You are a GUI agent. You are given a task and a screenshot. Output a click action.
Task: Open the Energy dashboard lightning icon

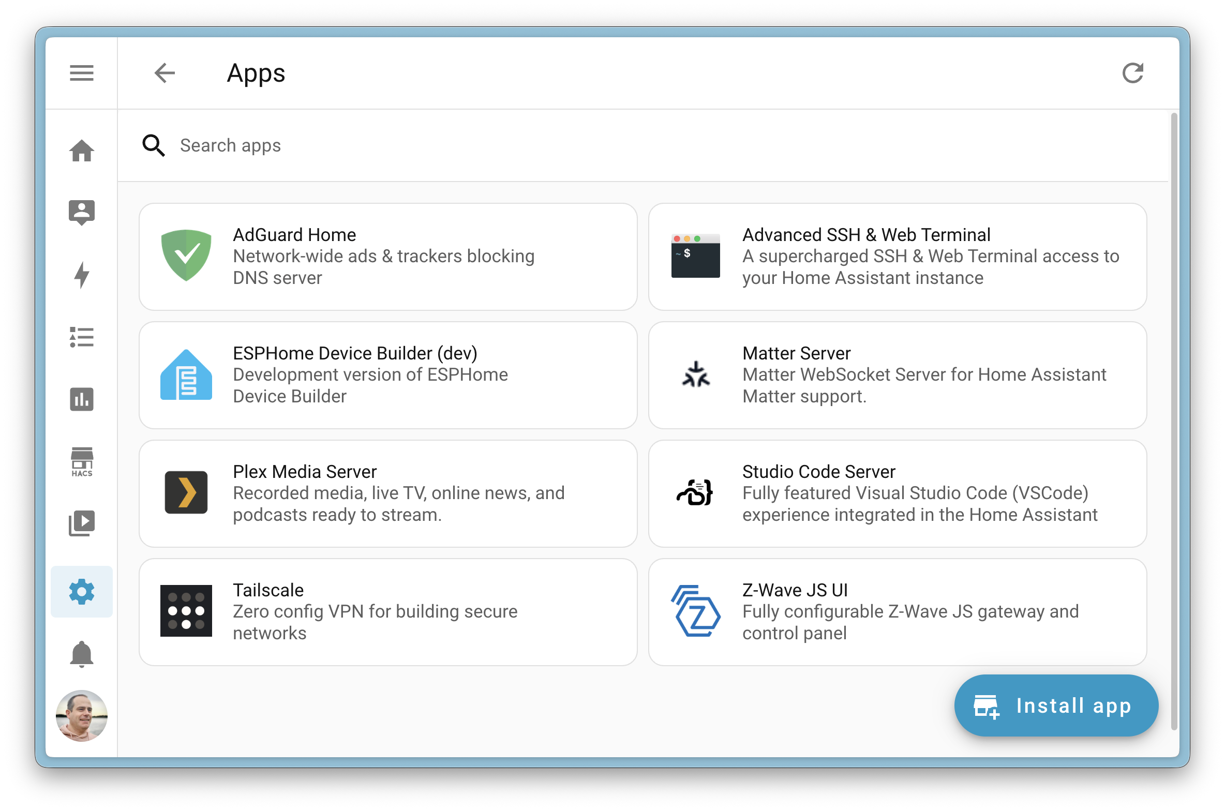(x=81, y=275)
